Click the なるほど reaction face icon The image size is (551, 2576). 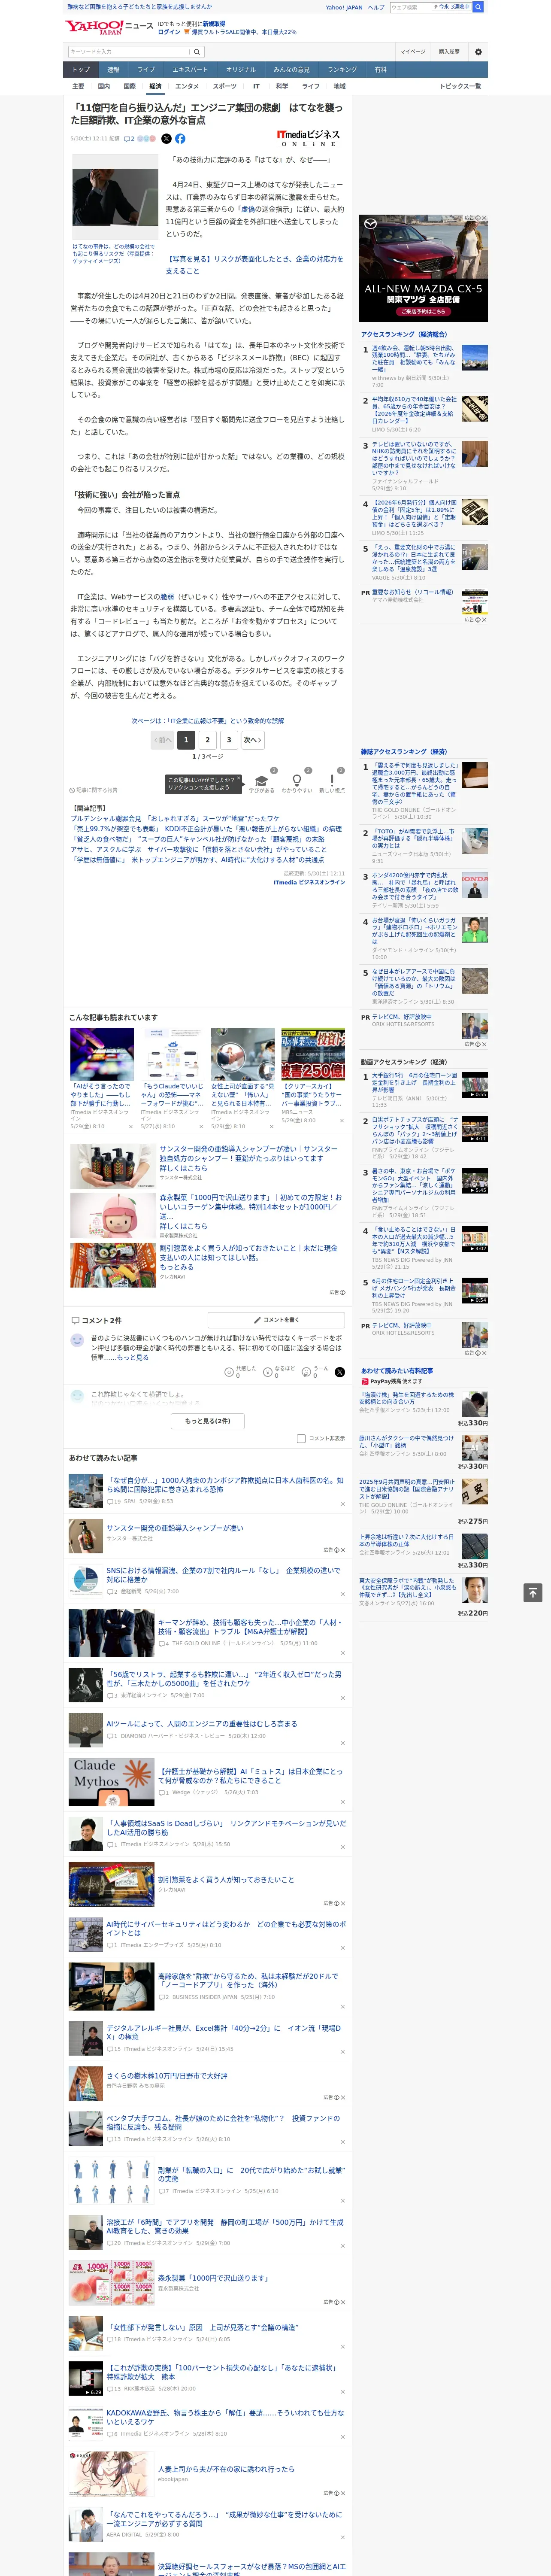coord(269,1372)
